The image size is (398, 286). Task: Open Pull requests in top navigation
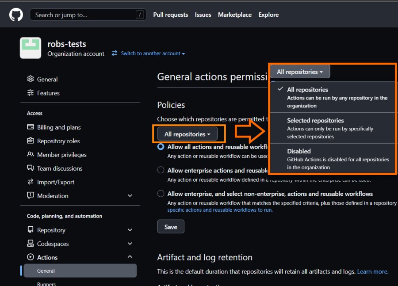(x=171, y=15)
